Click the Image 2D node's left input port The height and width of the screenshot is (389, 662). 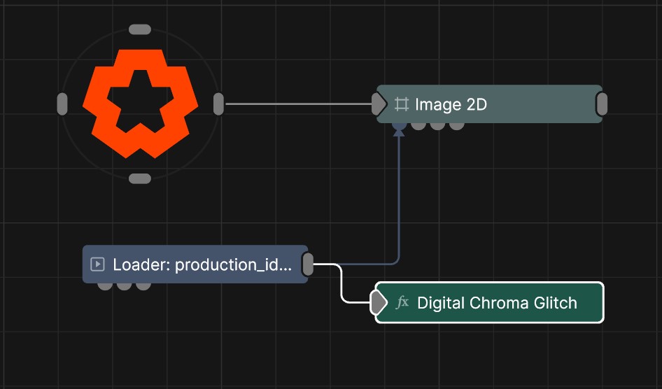pos(378,104)
